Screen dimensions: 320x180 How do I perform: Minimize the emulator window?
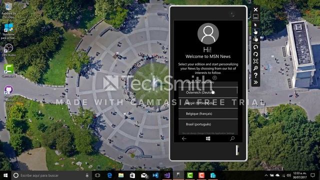pyautogui.click(x=255, y=16)
